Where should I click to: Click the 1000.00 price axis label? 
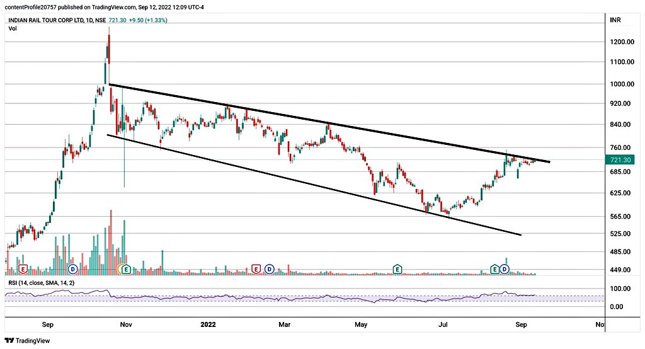coord(620,84)
